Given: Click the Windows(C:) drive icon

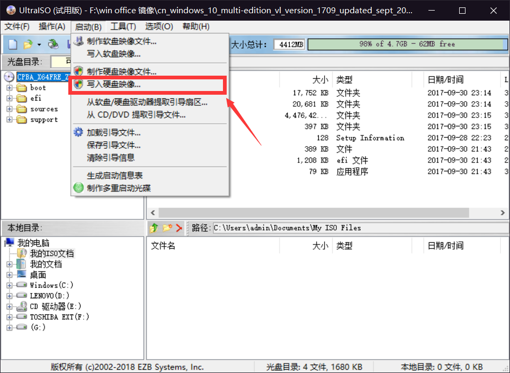Looking at the screenshot, I should pyautogui.click(x=22, y=285).
